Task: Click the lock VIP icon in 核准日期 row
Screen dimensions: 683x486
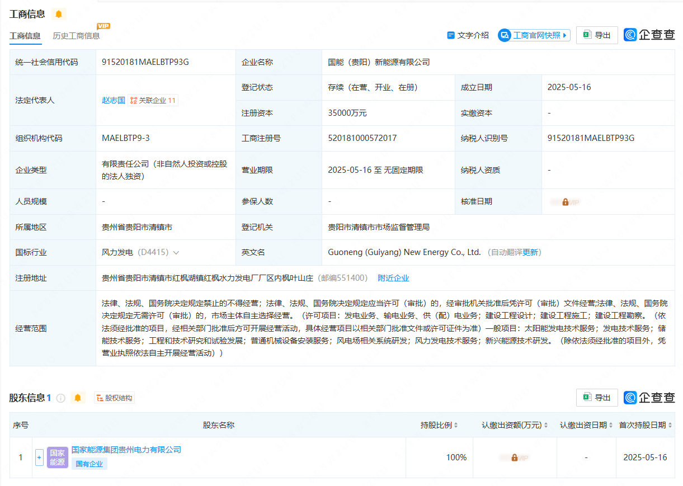Action: (566, 202)
